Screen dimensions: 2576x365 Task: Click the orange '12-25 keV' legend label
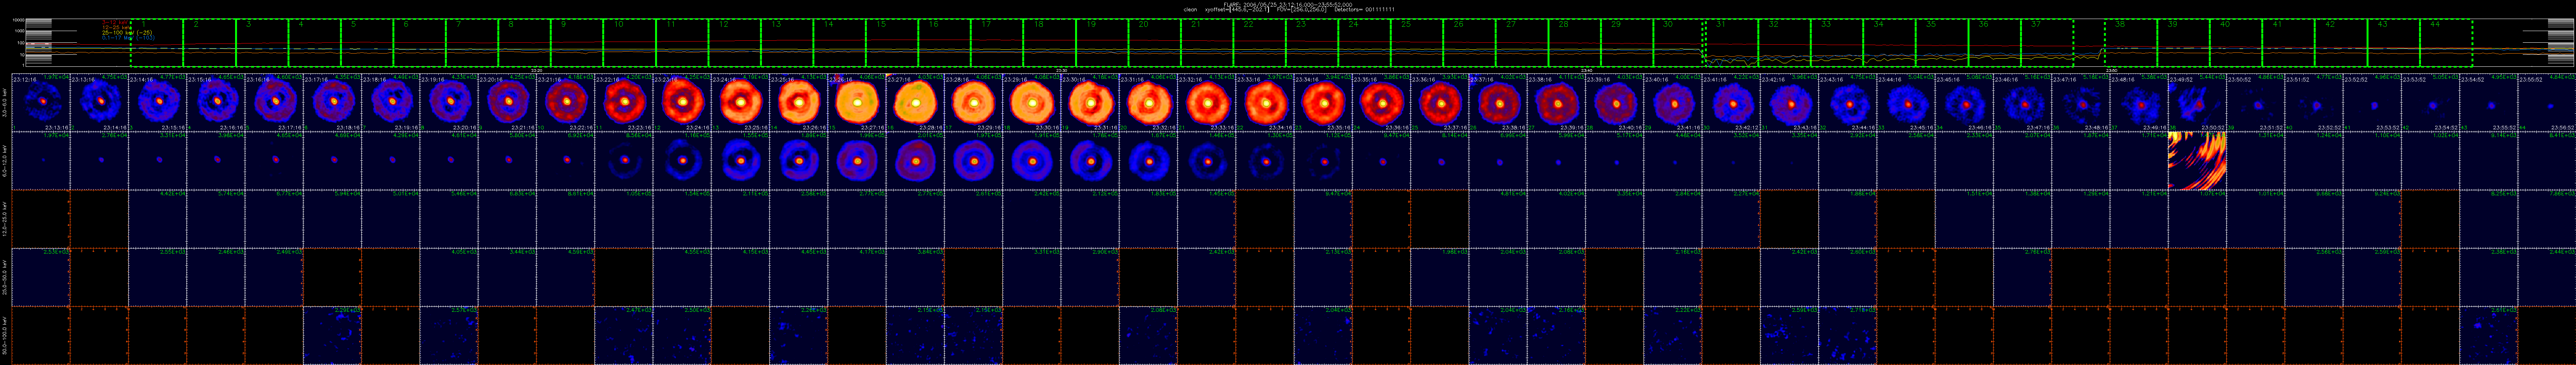click(117, 27)
